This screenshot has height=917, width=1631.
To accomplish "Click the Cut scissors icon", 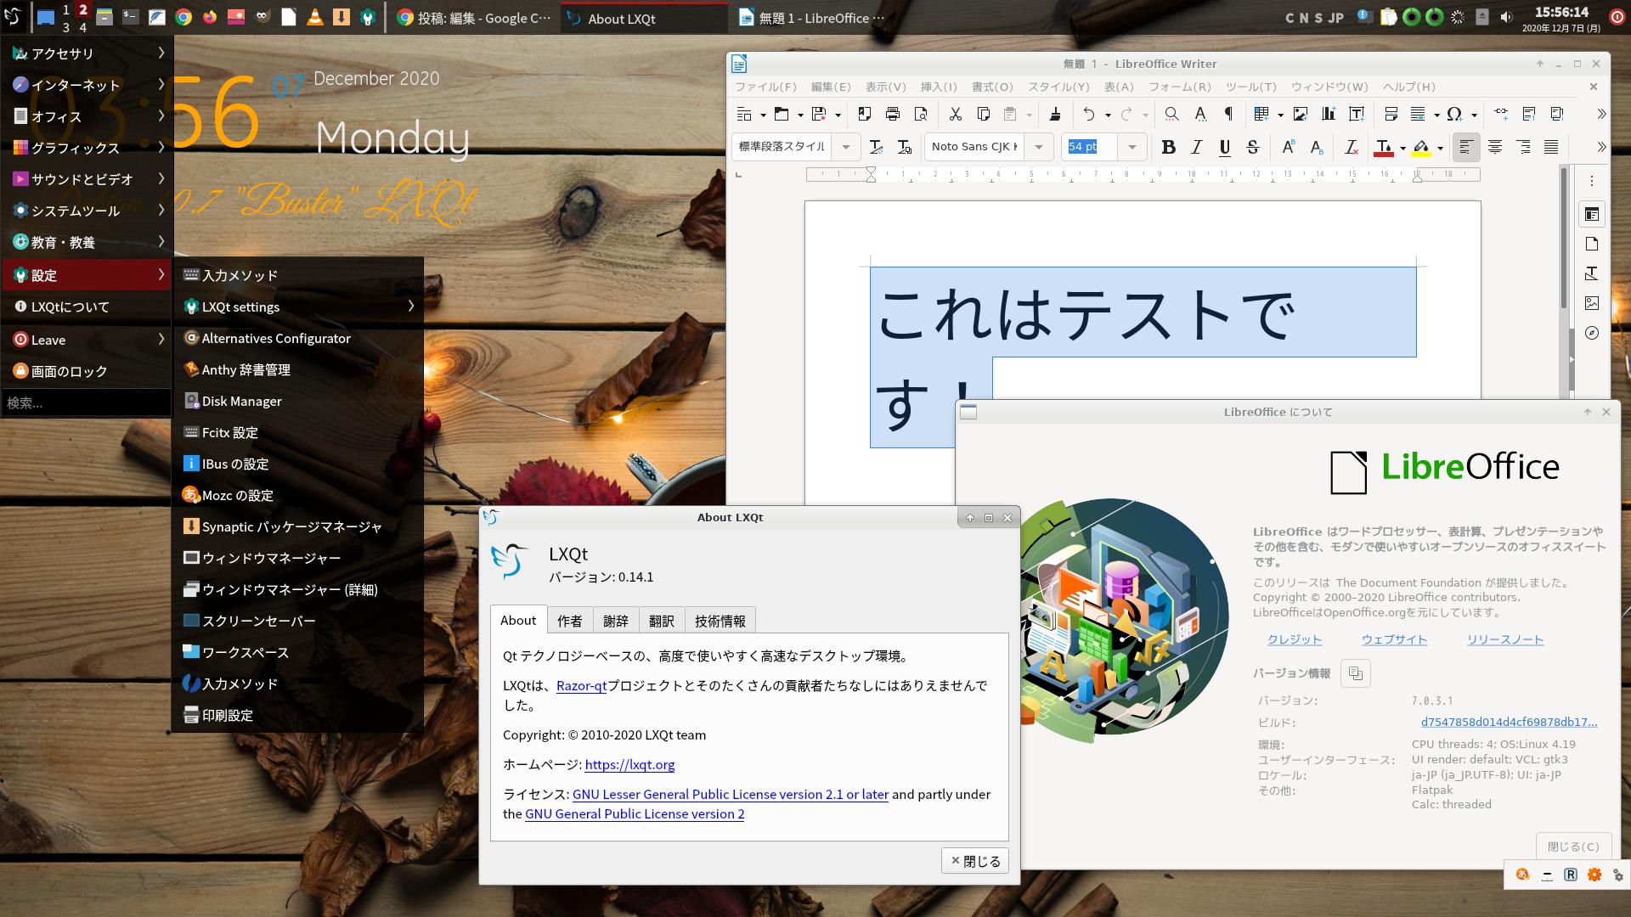I will coord(955,114).
